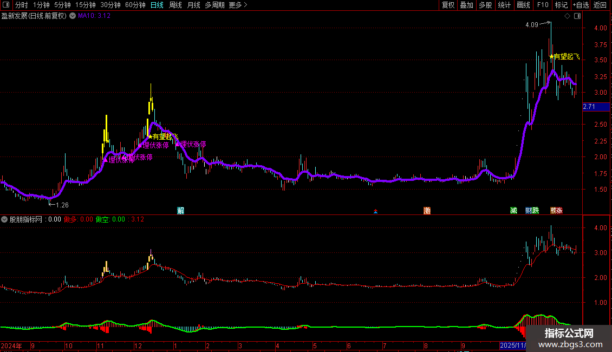The height and width of the screenshot is (352, 612).
Task: Click the 激 event marker on timeline
Action: click(427, 211)
